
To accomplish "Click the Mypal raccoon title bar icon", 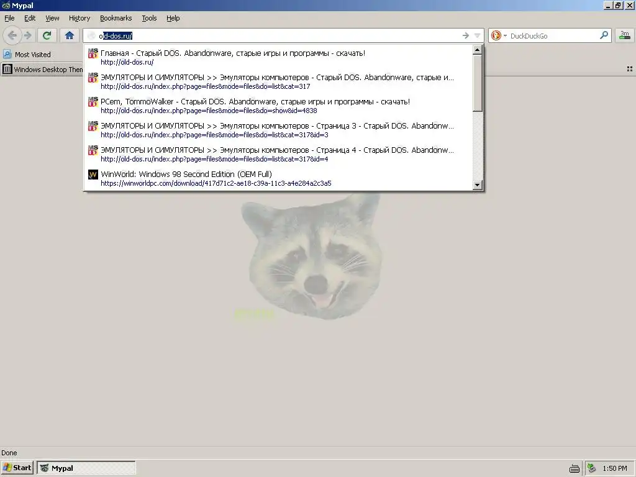I will [6, 5].
